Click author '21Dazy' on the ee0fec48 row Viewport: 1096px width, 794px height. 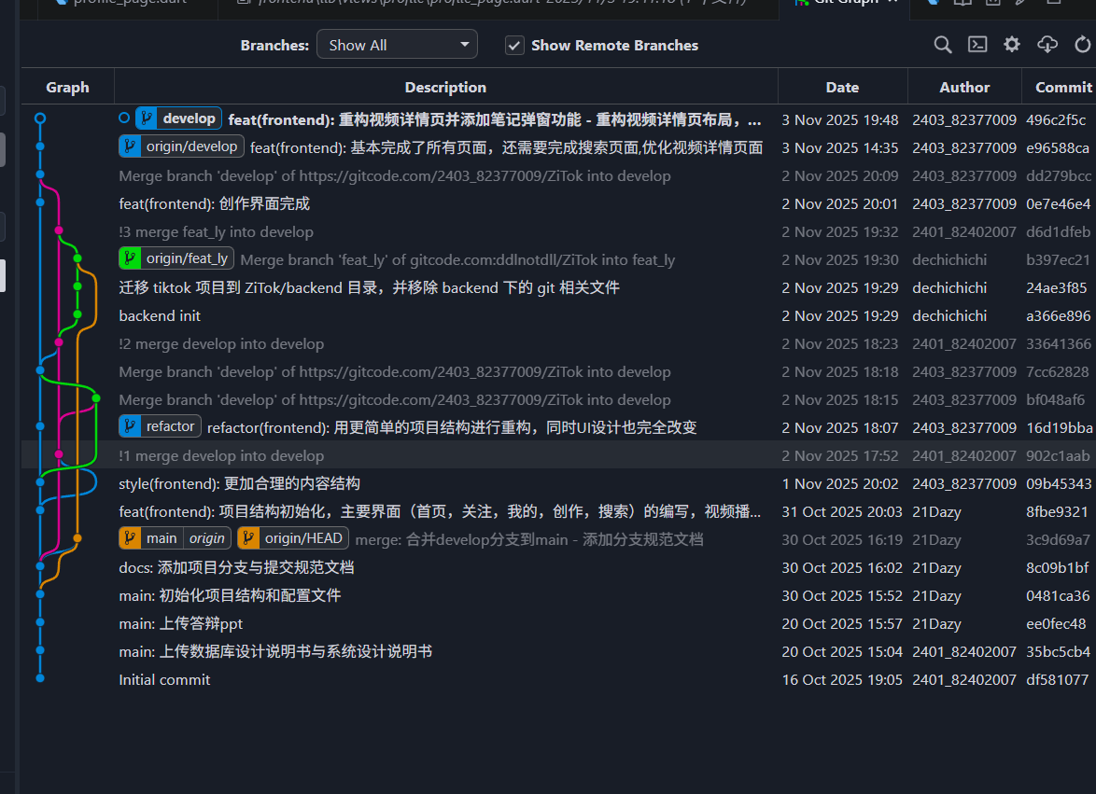(x=936, y=623)
